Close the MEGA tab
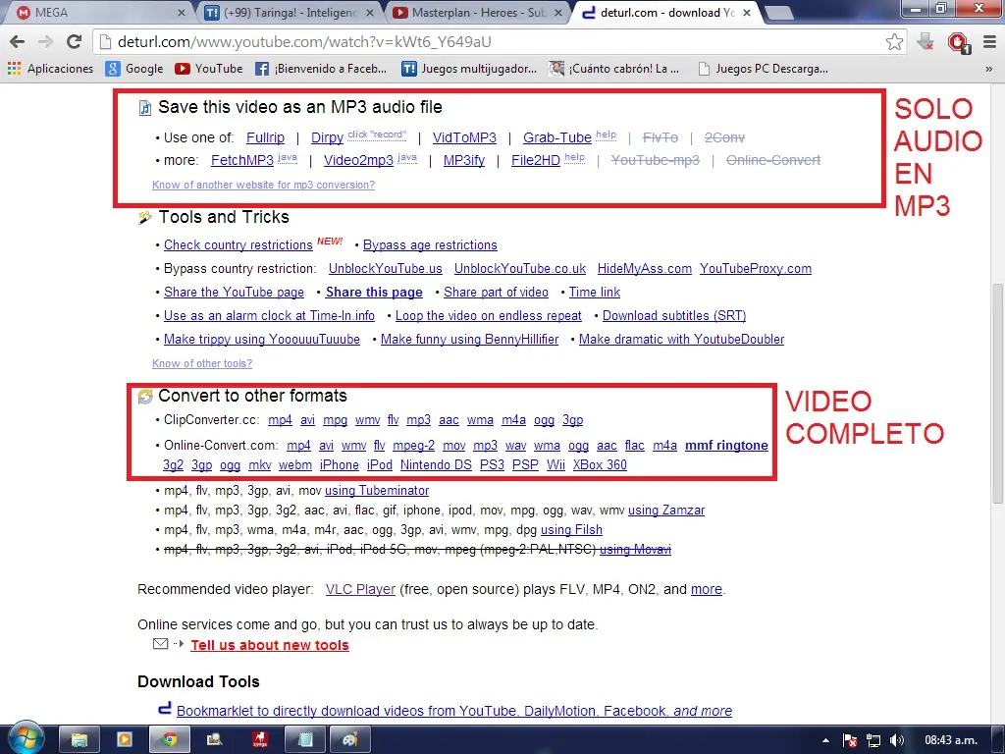Image resolution: width=1005 pixels, height=754 pixels. (181, 12)
